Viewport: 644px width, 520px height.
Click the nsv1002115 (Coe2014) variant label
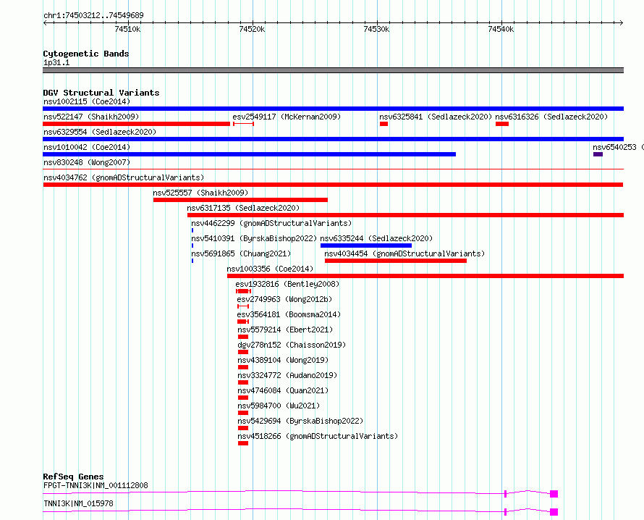pos(87,101)
